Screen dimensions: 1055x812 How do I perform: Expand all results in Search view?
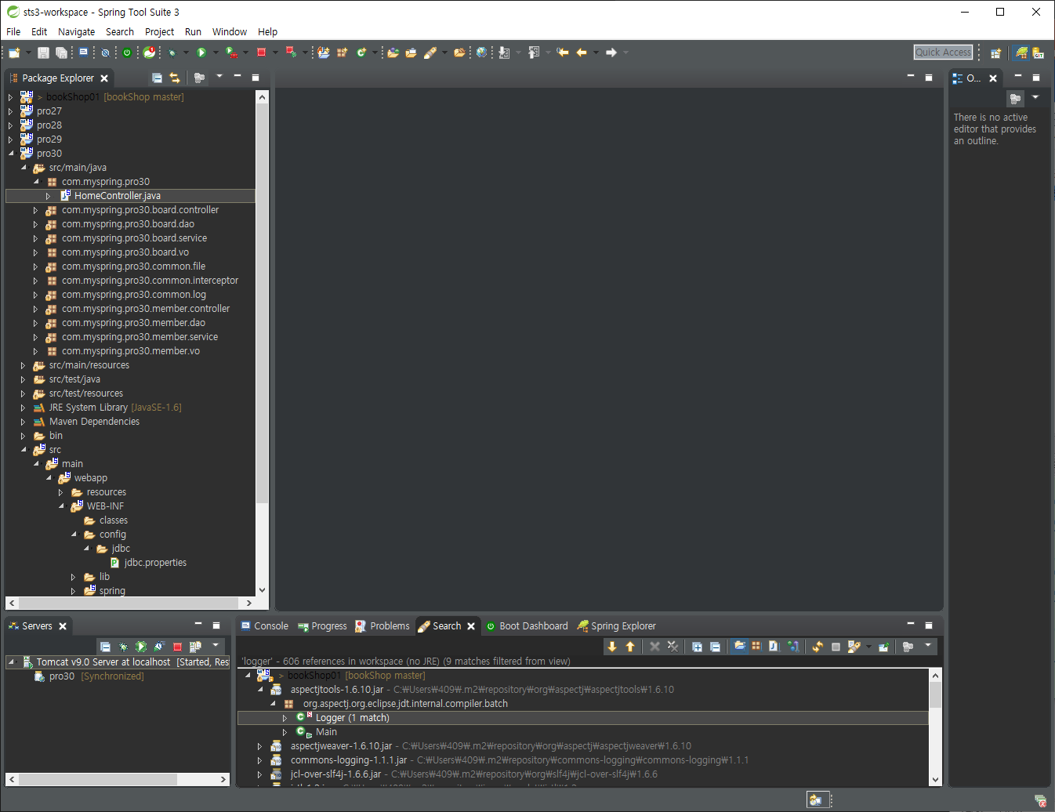coord(697,647)
